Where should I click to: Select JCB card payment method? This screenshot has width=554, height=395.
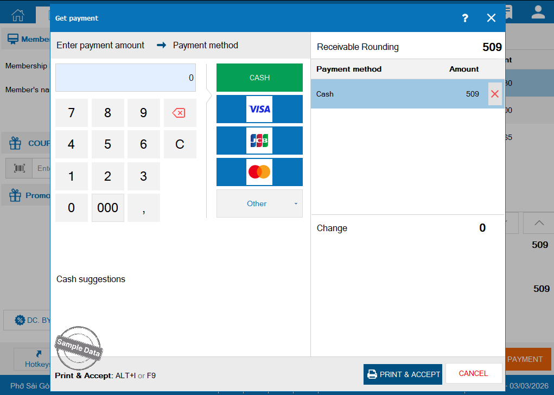click(259, 141)
